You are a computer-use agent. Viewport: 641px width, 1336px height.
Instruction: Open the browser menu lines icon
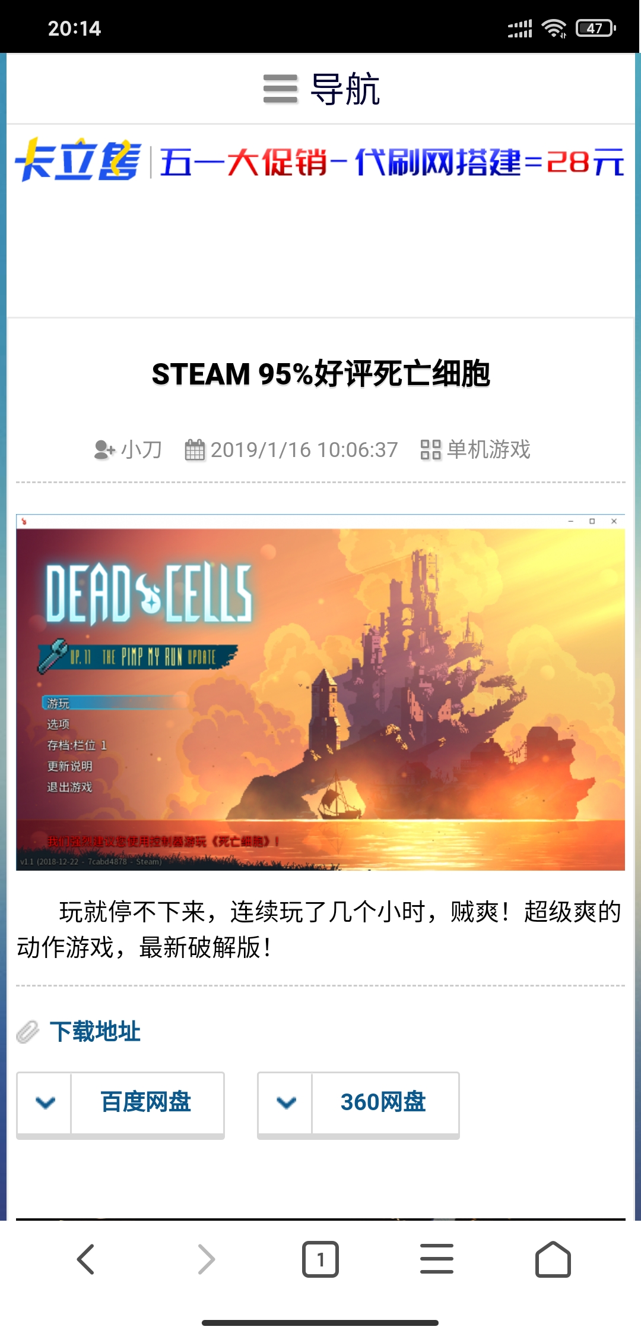pyautogui.click(x=437, y=1259)
